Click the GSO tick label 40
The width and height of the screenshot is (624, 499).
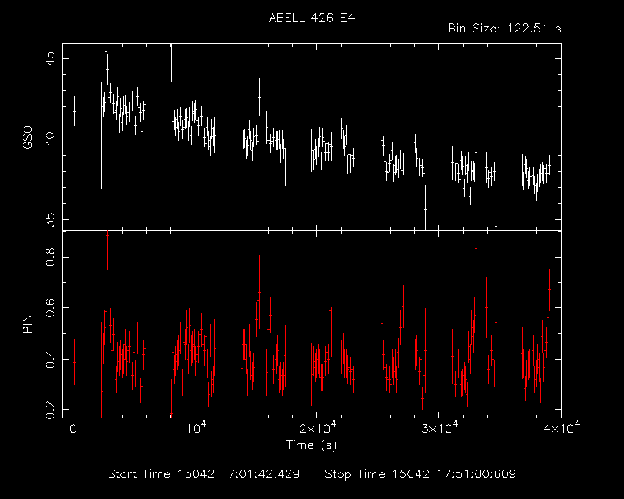coord(51,139)
